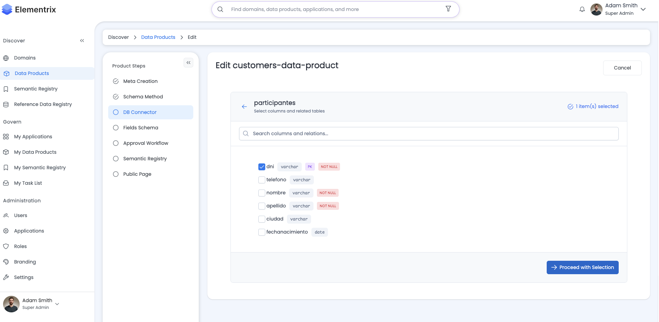The height and width of the screenshot is (322, 659).
Task: Open the Semantic Registry bookmark icon
Action: click(x=6, y=89)
